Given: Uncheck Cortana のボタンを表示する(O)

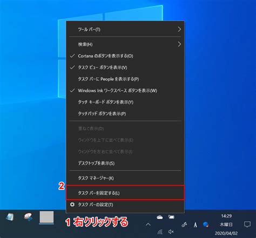Looking at the screenshot, I should coord(125,56).
